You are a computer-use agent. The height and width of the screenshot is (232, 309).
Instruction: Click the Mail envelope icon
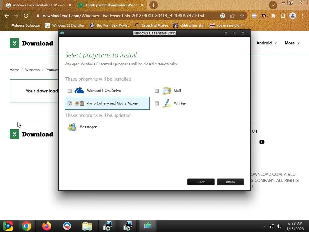click(x=167, y=91)
